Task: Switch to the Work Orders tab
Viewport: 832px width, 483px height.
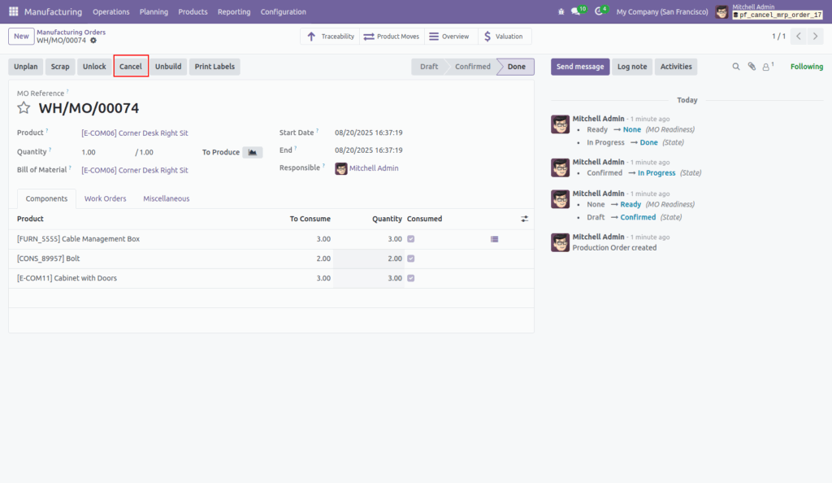Action: pyautogui.click(x=105, y=198)
